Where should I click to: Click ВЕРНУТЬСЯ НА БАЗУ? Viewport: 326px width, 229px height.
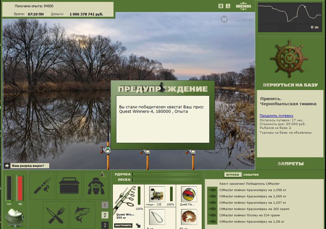pyautogui.click(x=290, y=85)
